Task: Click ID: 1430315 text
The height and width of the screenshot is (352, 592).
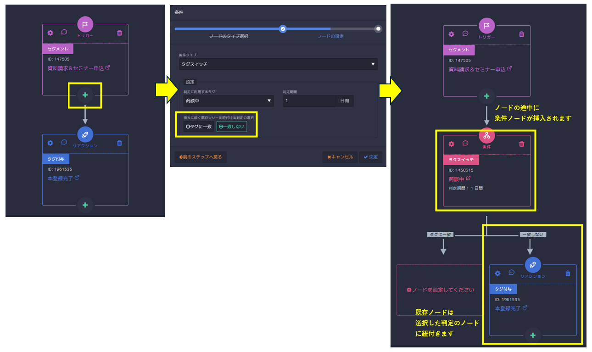Action: [x=461, y=170]
